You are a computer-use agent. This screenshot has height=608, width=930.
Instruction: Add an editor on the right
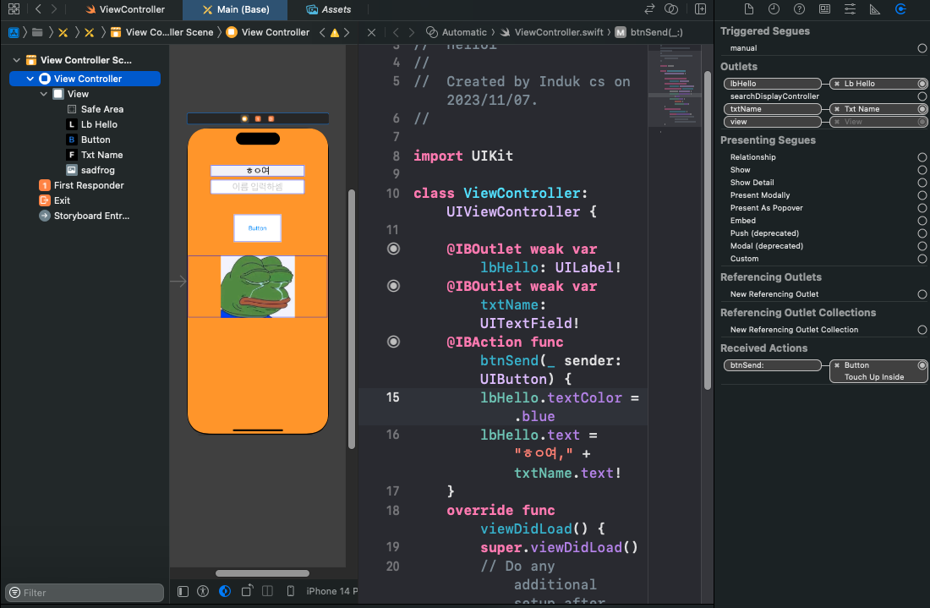click(701, 9)
